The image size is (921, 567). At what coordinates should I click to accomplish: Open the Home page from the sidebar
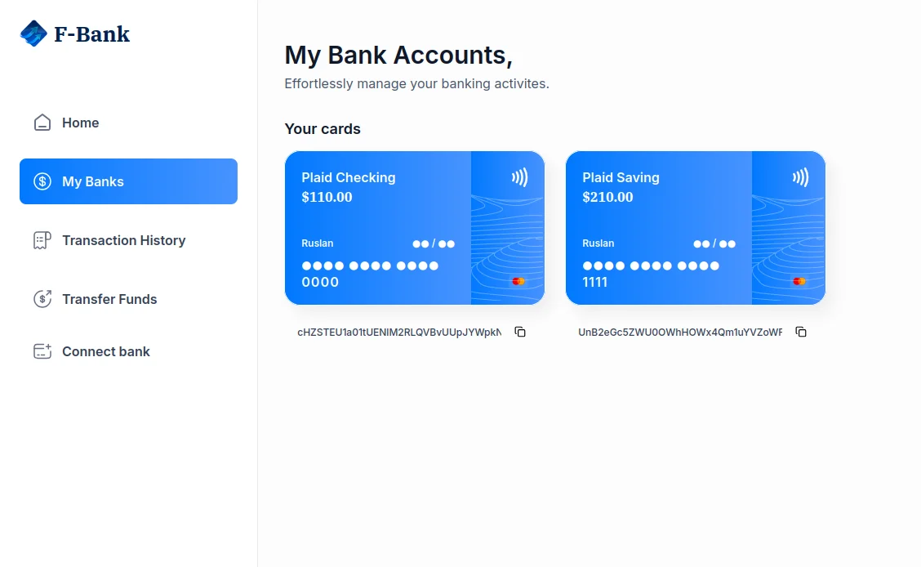[x=80, y=122]
